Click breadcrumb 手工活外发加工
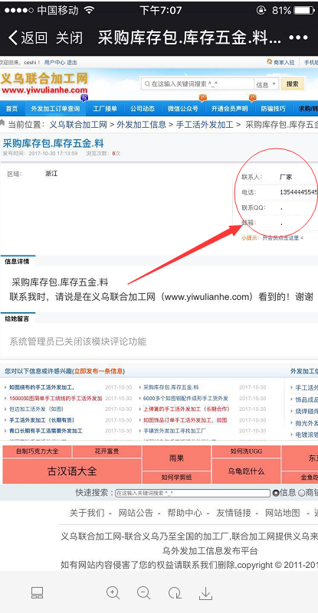This screenshot has width=318, height=613. click(205, 125)
